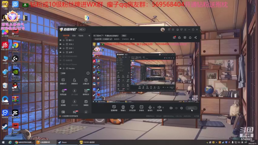The image size is (258, 145).
Task: Toggle visibility of Naraka source
Action: pos(60,68)
